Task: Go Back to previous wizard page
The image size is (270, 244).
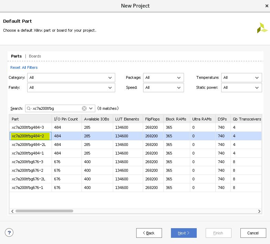Action: (x=149, y=233)
